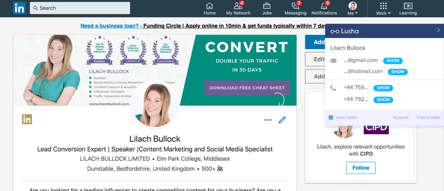Open the 'Need a business loan?' link

[111, 26]
